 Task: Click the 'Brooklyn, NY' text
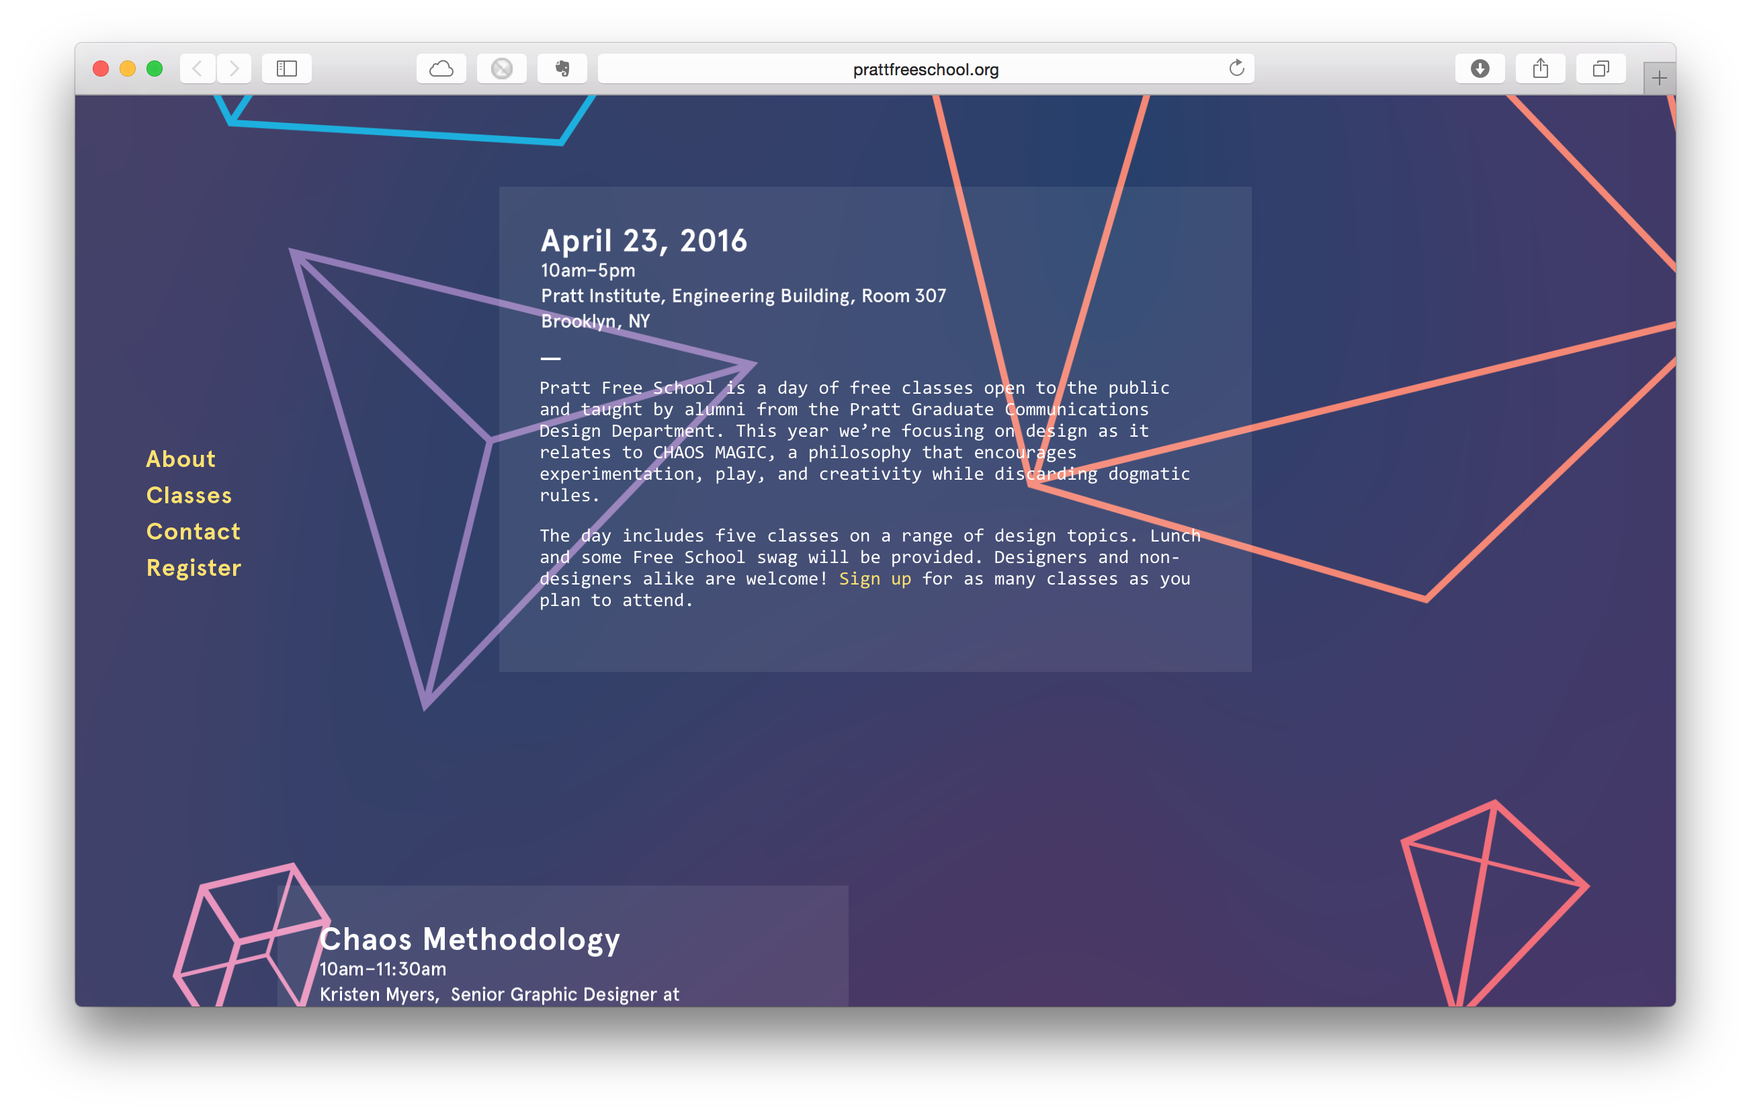point(595,321)
